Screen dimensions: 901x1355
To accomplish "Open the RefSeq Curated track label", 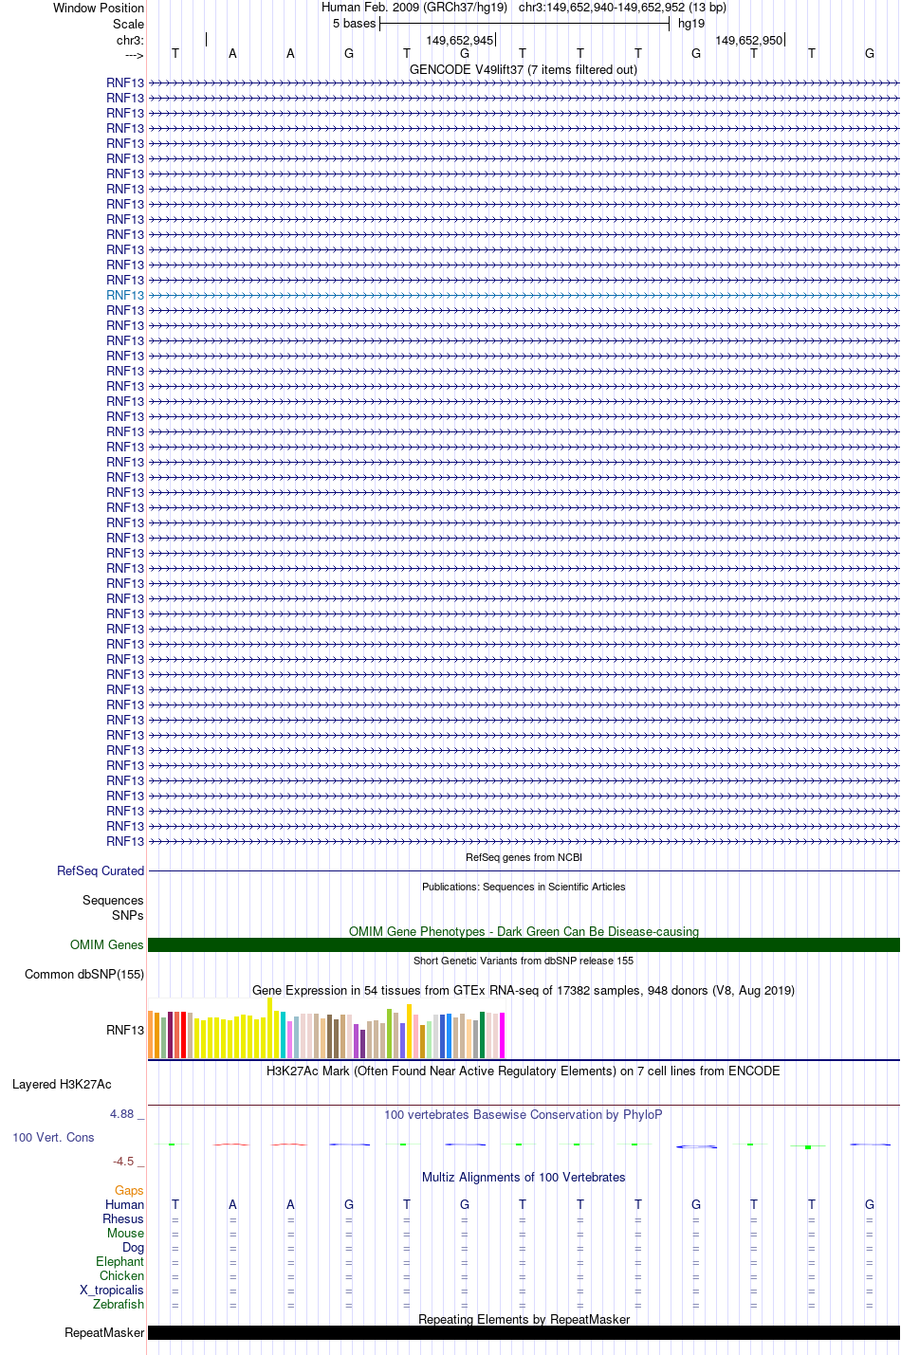I will pyautogui.click(x=101, y=870).
